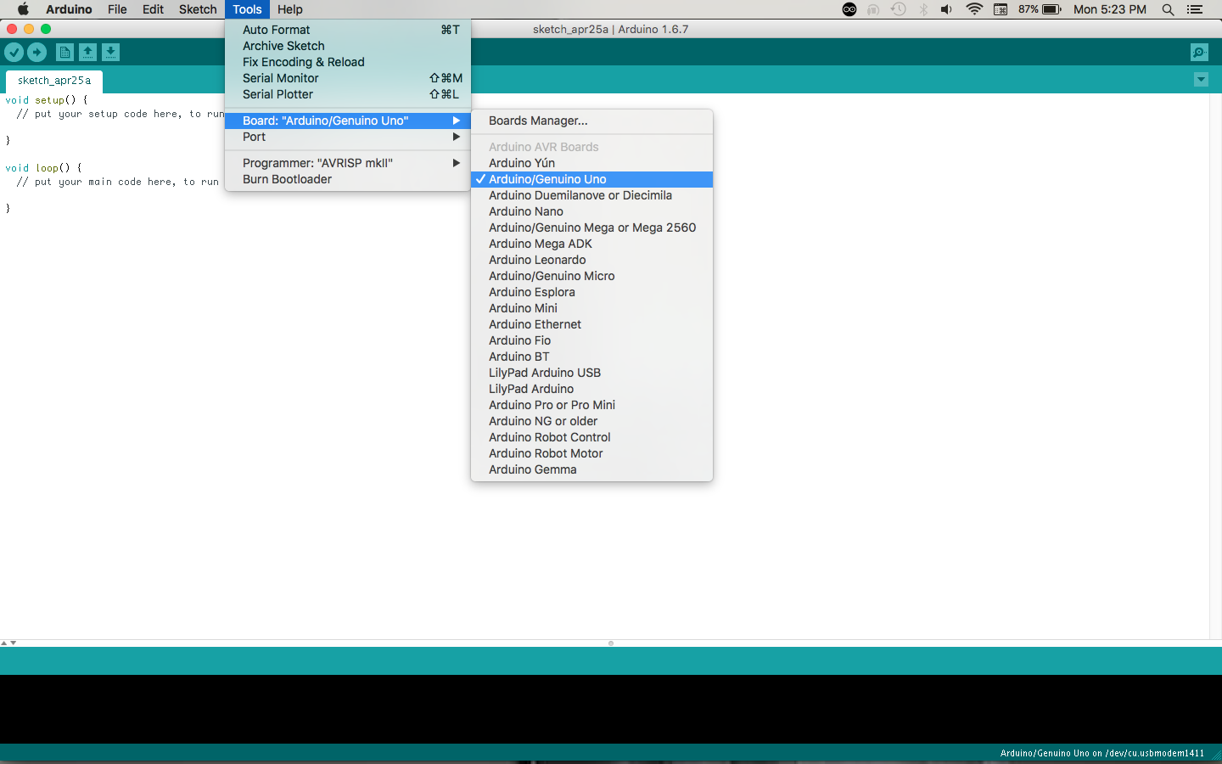
Task: Pick the LilyPad Arduino USB board
Action: coord(591,373)
